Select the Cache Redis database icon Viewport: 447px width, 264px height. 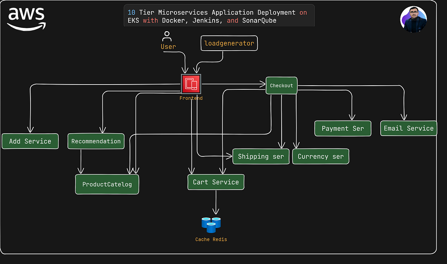(211, 224)
